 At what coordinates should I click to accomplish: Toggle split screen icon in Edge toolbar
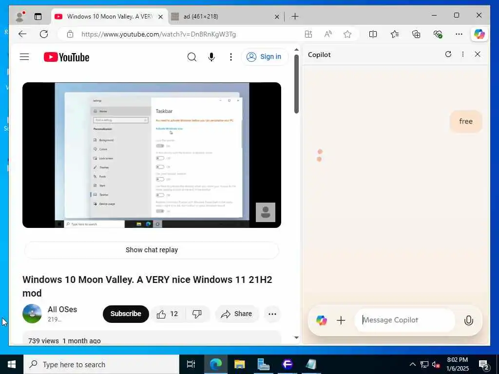pyautogui.click(x=373, y=34)
